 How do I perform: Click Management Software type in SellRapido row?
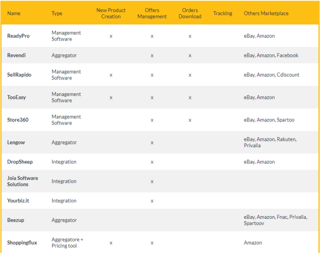coord(66,75)
